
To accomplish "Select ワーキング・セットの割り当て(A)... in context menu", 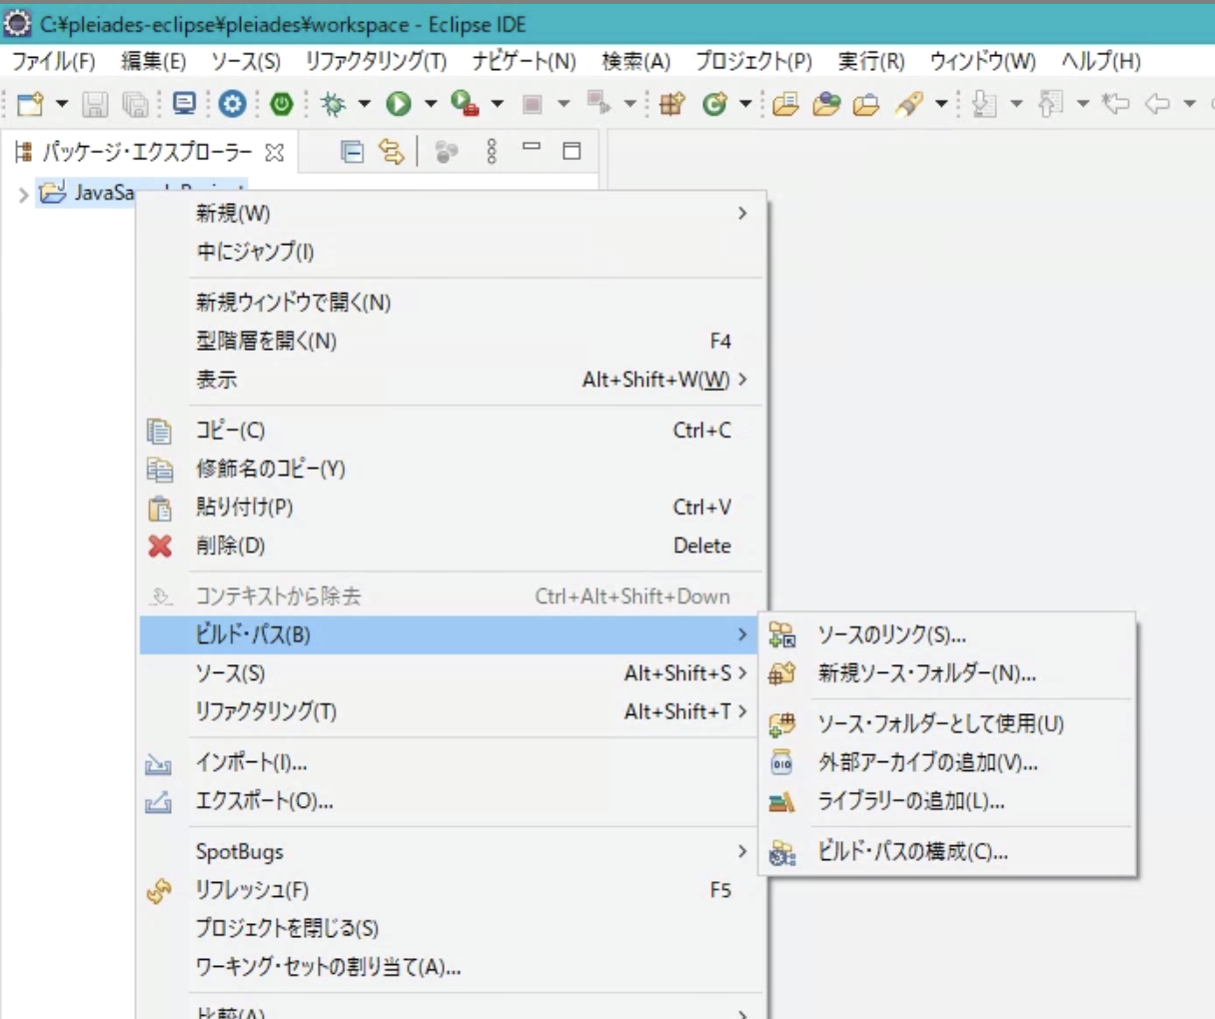I will pos(451,967).
